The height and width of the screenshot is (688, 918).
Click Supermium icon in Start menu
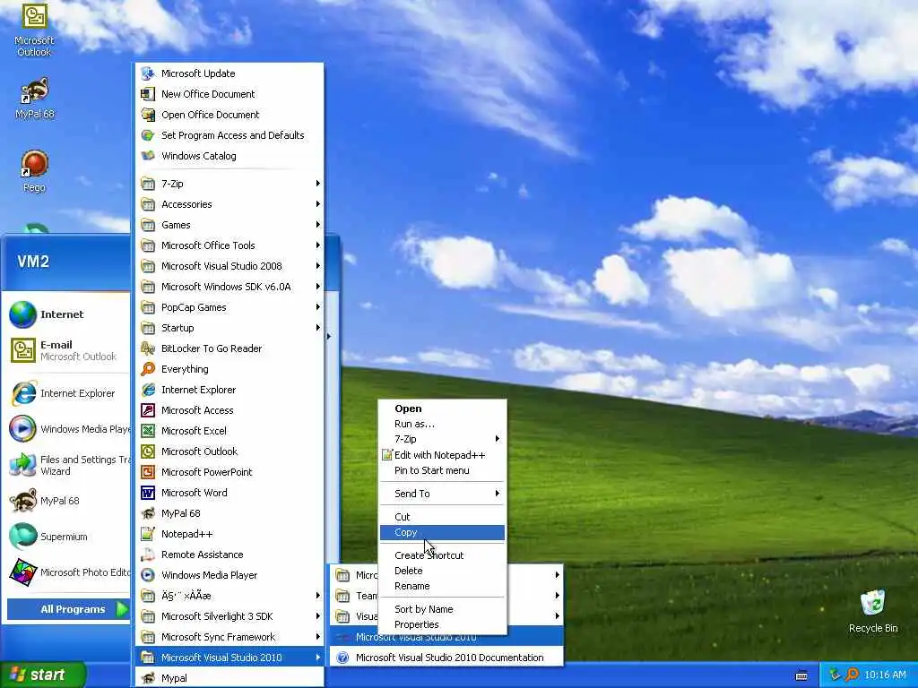22,537
